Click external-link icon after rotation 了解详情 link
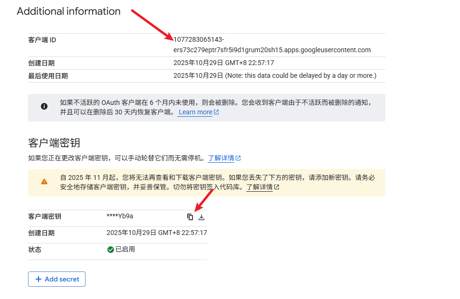 click(x=238, y=158)
